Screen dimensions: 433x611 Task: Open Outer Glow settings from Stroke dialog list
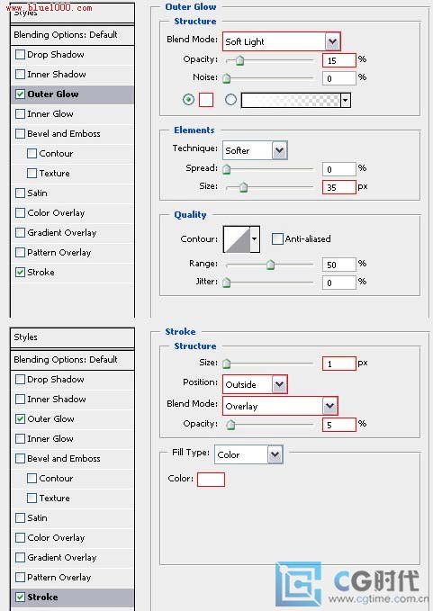[50, 419]
